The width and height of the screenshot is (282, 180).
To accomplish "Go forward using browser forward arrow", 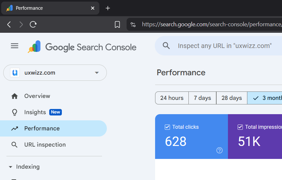I will pyautogui.click(x=21, y=24).
